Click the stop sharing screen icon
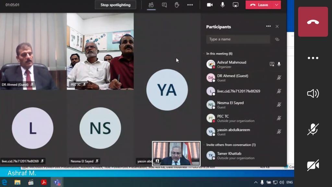The height and width of the screenshot is (187, 332). tap(236, 5)
